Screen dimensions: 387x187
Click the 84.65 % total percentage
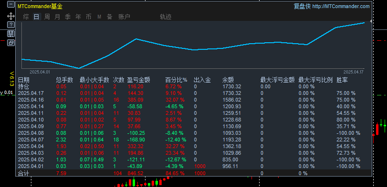click(x=175, y=173)
